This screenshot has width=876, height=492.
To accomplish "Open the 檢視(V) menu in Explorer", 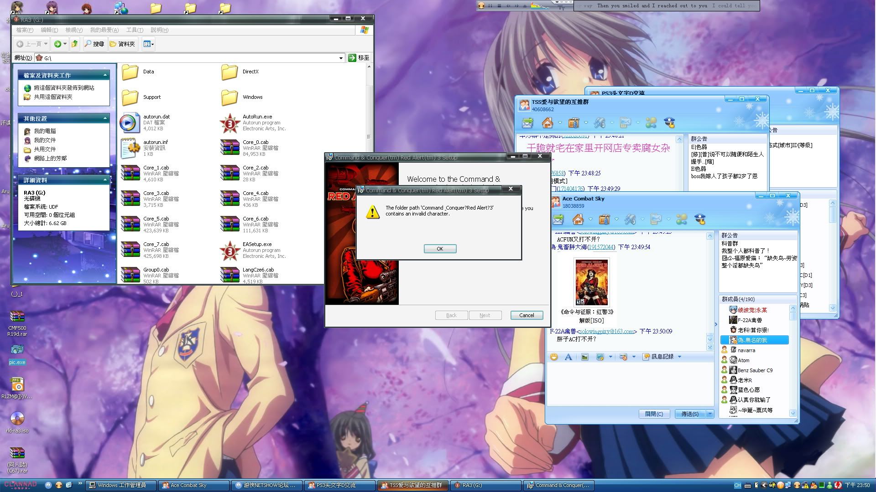I will [73, 30].
